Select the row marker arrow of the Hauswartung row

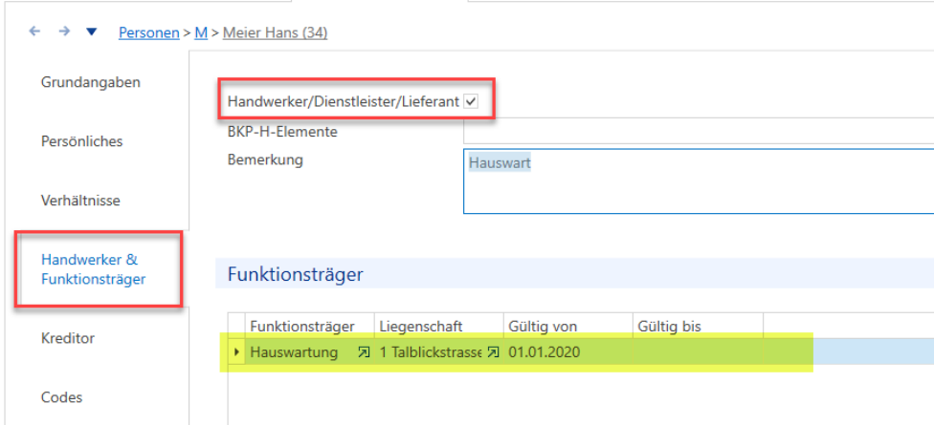236,351
